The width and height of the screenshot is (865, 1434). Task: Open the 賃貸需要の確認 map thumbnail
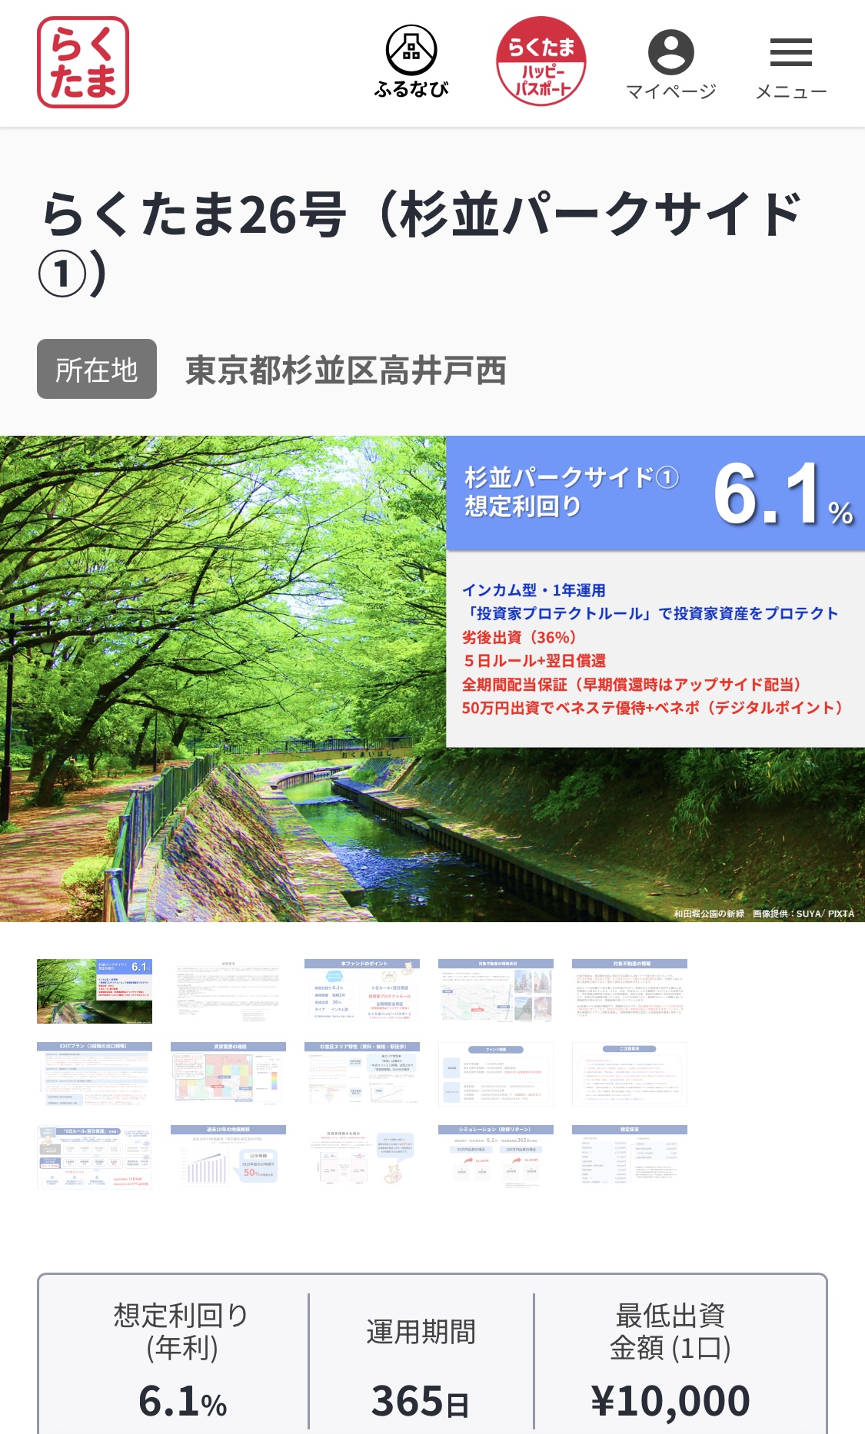tap(228, 1074)
